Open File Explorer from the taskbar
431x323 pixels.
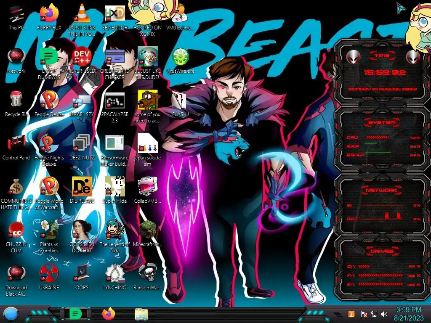tap(141, 314)
